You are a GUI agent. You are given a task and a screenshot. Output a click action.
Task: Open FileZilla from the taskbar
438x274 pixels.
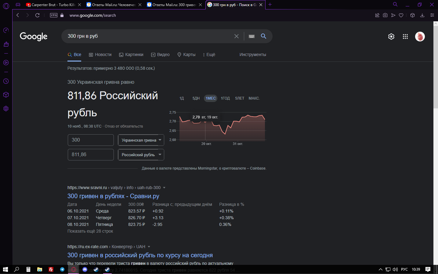[51, 269]
